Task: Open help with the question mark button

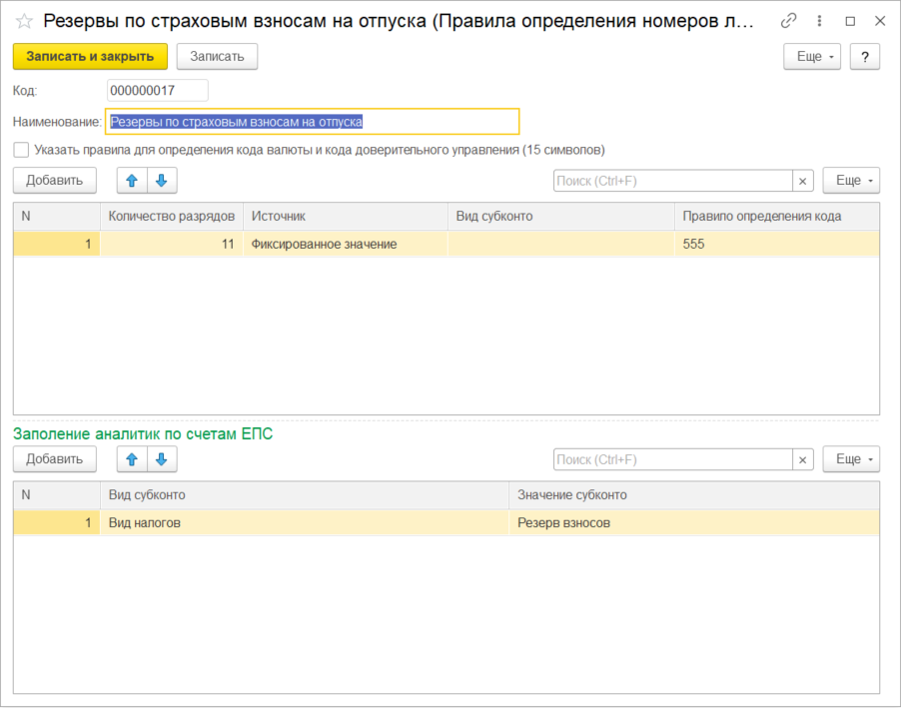Action: point(864,57)
